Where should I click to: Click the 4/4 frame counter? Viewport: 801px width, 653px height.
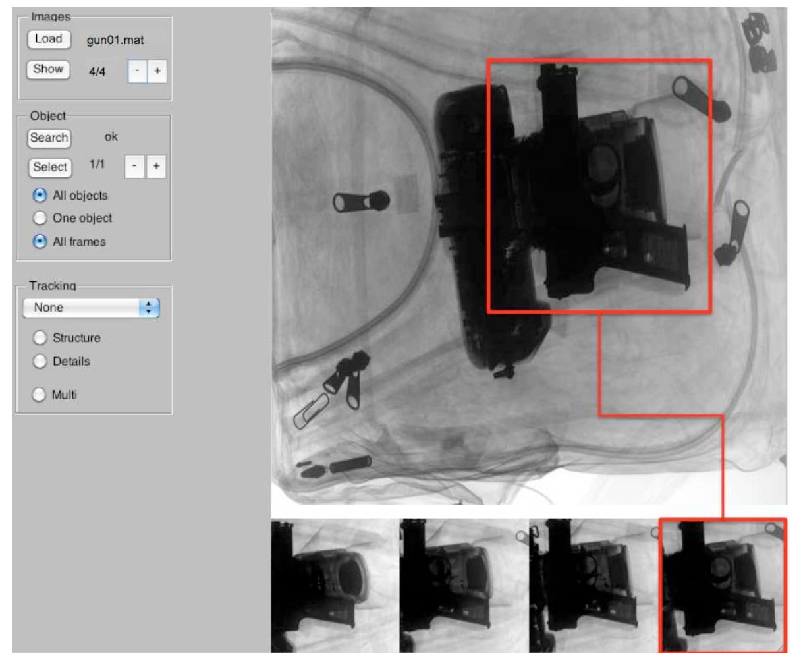click(97, 72)
